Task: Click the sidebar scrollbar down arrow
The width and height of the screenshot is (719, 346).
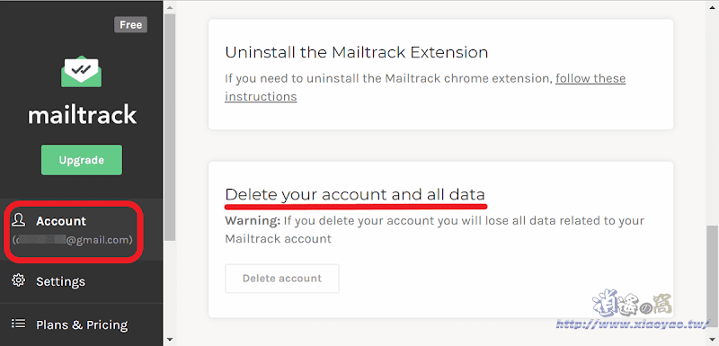Action: click(x=170, y=340)
